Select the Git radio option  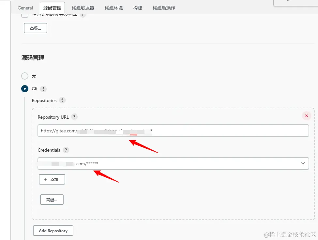[25, 89]
